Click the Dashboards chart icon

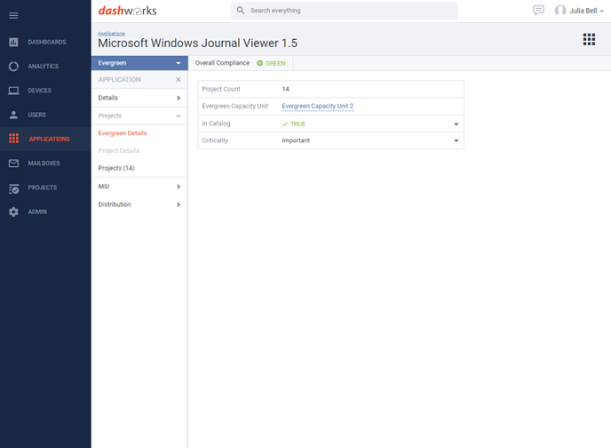(x=13, y=42)
